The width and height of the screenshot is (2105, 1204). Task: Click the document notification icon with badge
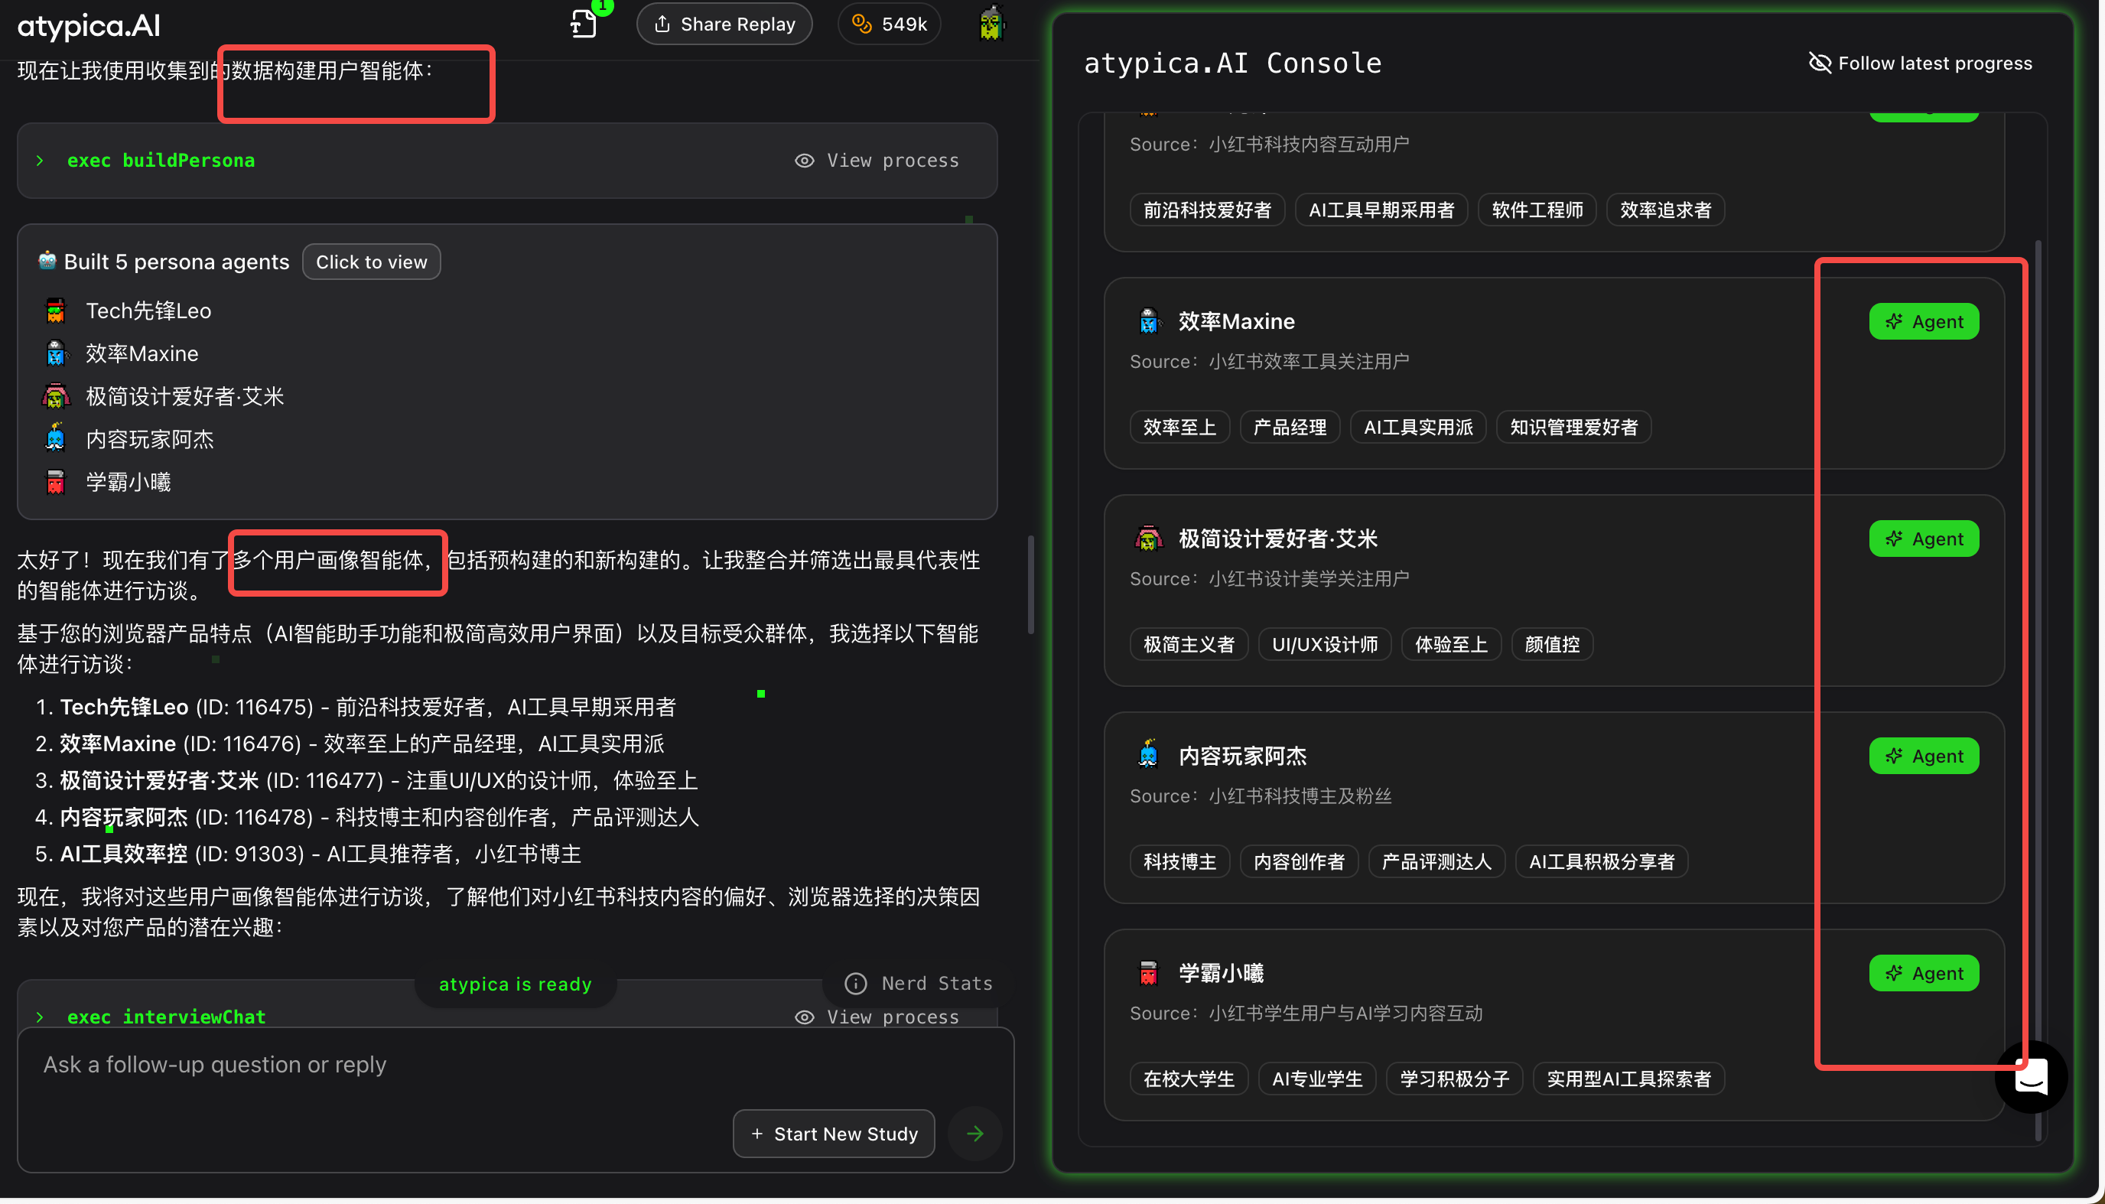(584, 23)
